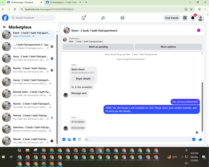The width and height of the screenshot is (209, 167).
Task: Attach a photo using the image icon
Action: [69, 139]
